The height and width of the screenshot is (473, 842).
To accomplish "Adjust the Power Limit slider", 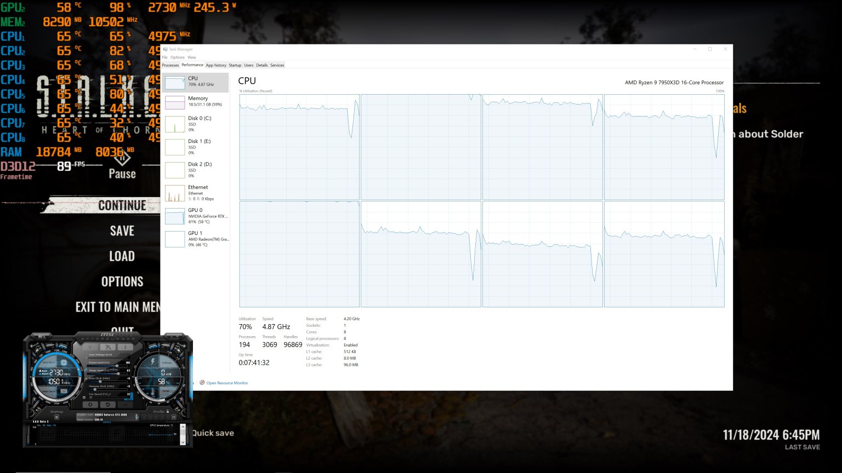I will click(117, 366).
